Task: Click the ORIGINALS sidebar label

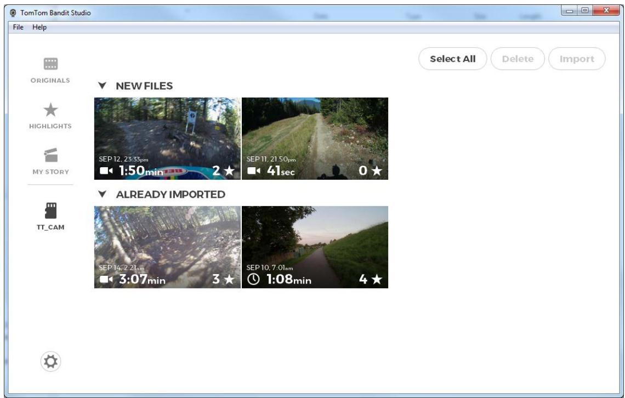Action: coord(50,81)
